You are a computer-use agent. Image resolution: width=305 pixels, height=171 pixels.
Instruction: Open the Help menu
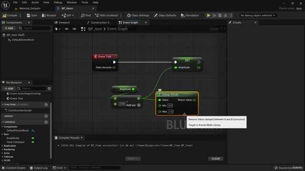pos(95,2)
